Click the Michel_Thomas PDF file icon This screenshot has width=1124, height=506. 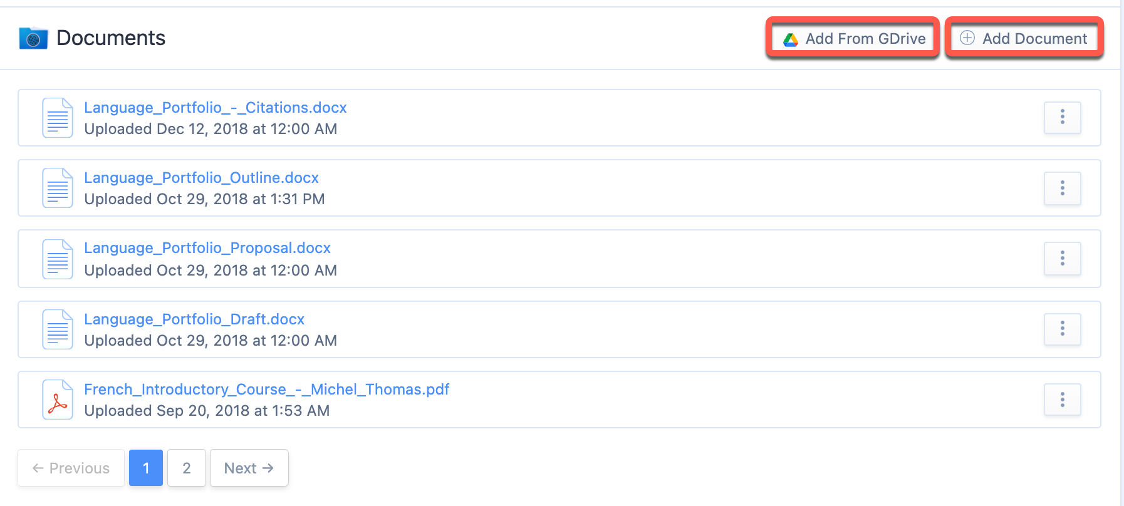[58, 400]
